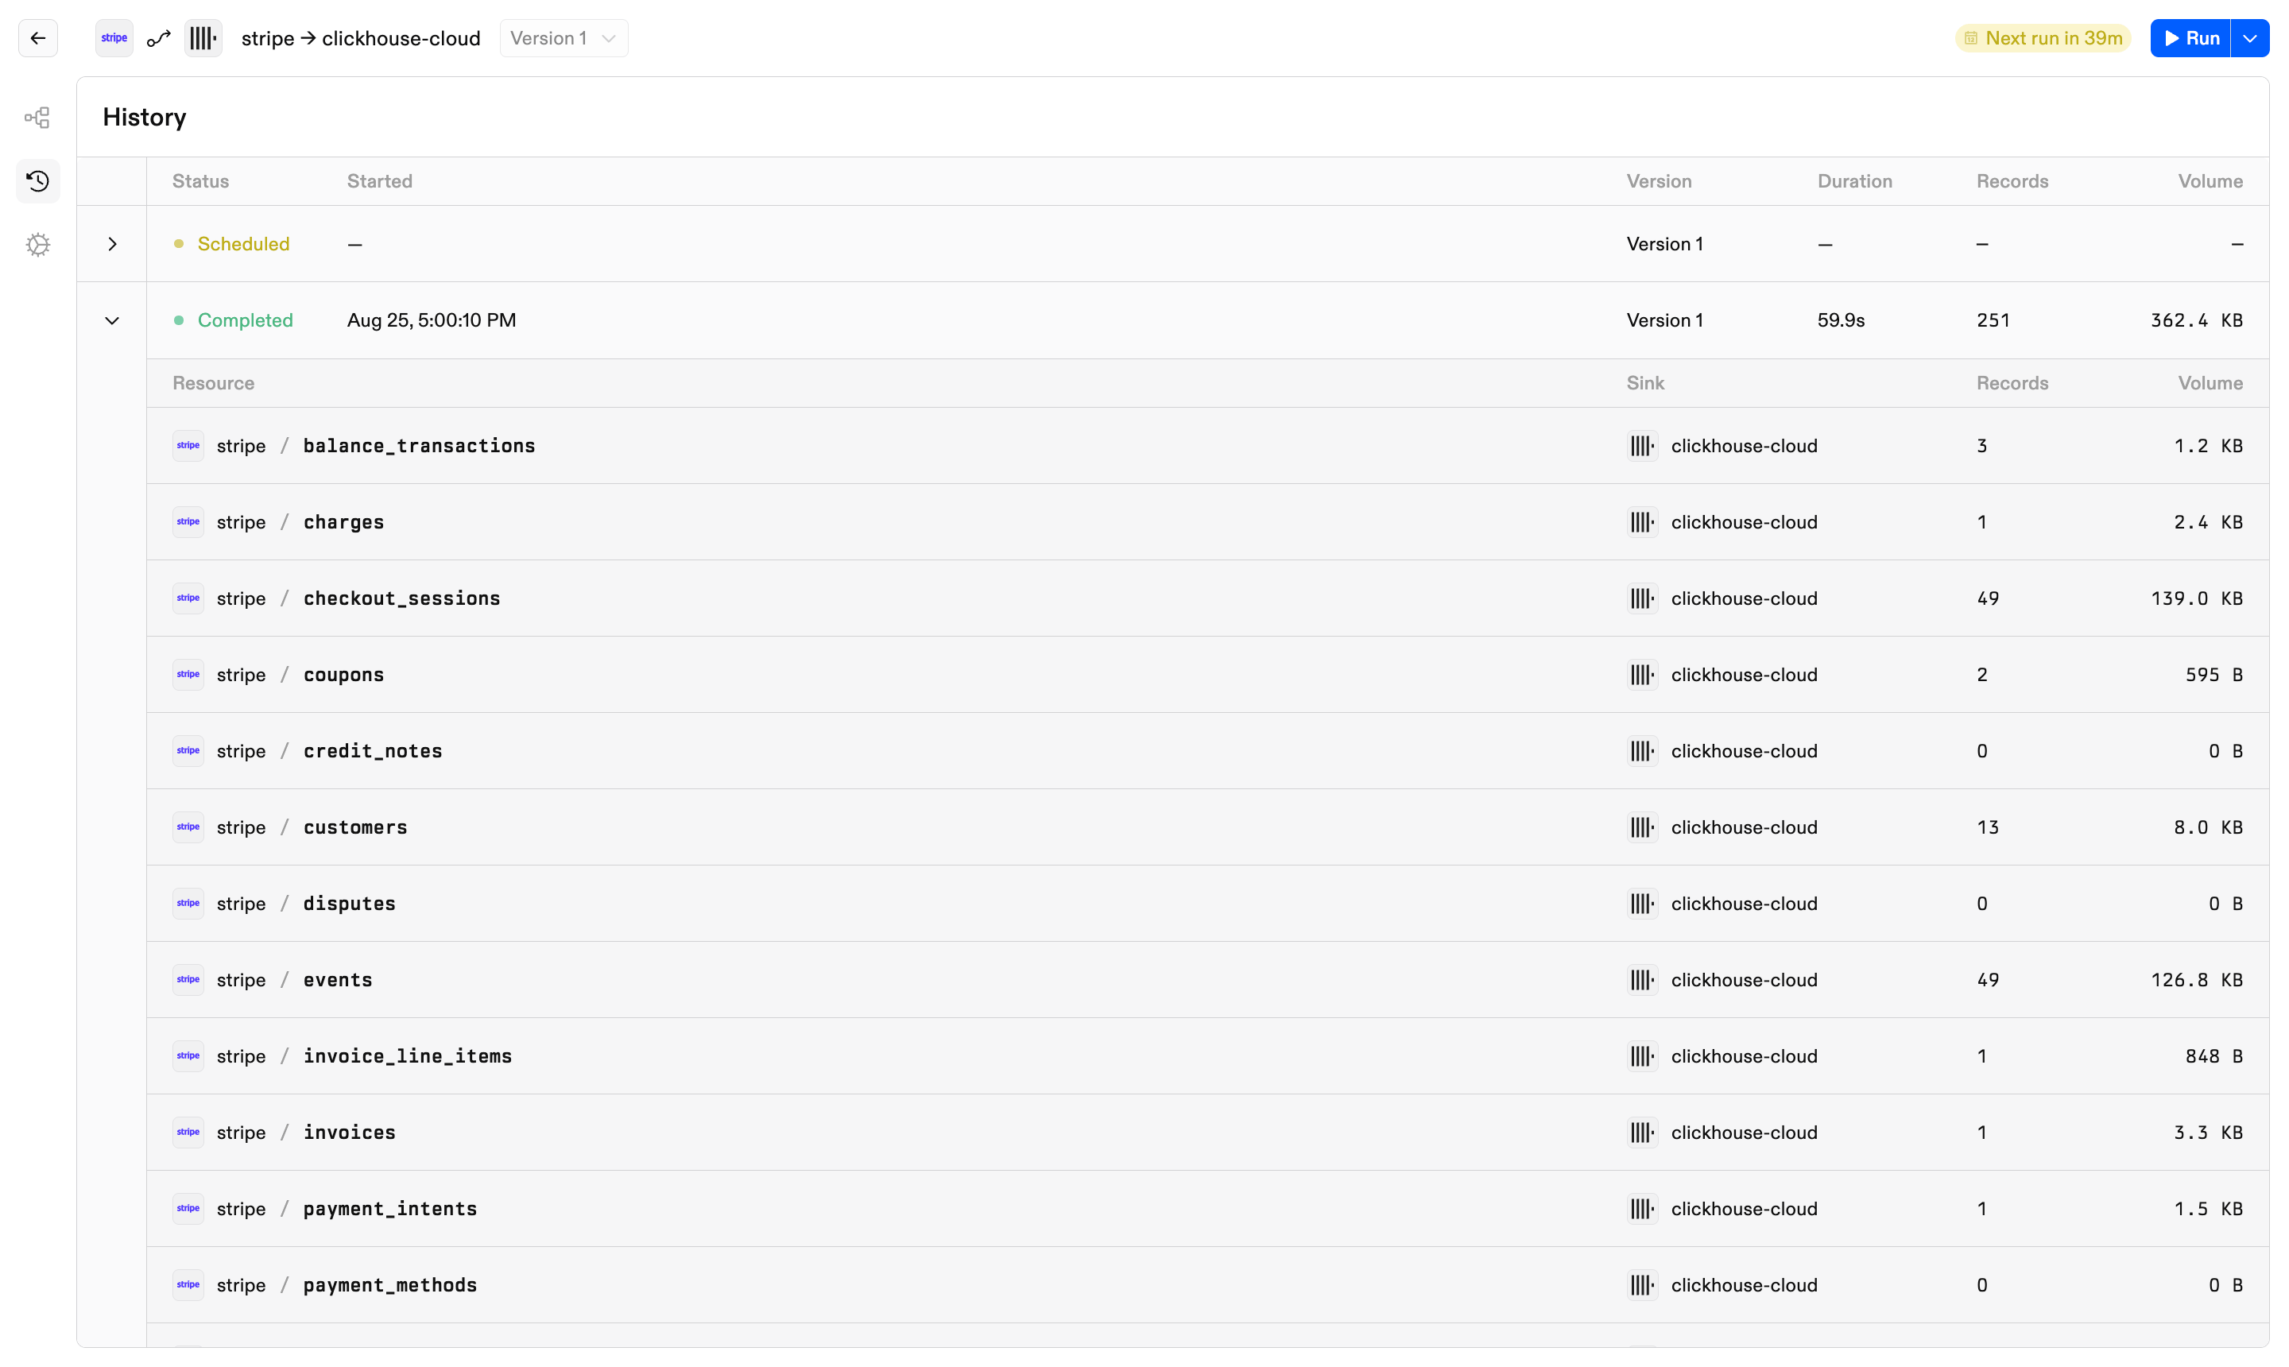Click Stripe icon on payment_intents row
This screenshot has width=2289, height=1367.
pos(188,1209)
